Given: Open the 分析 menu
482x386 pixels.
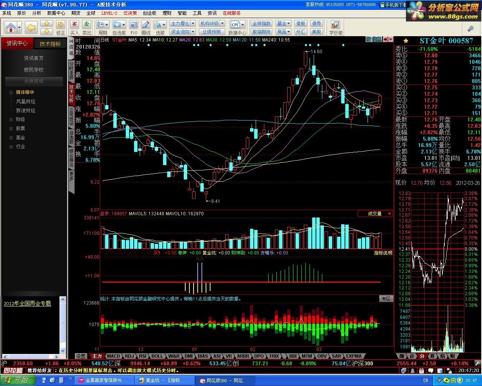Looking at the screenshot, I should 37,13.
